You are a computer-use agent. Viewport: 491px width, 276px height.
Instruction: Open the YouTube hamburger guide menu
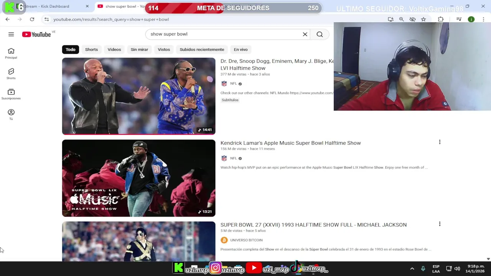tap(11, 34)
